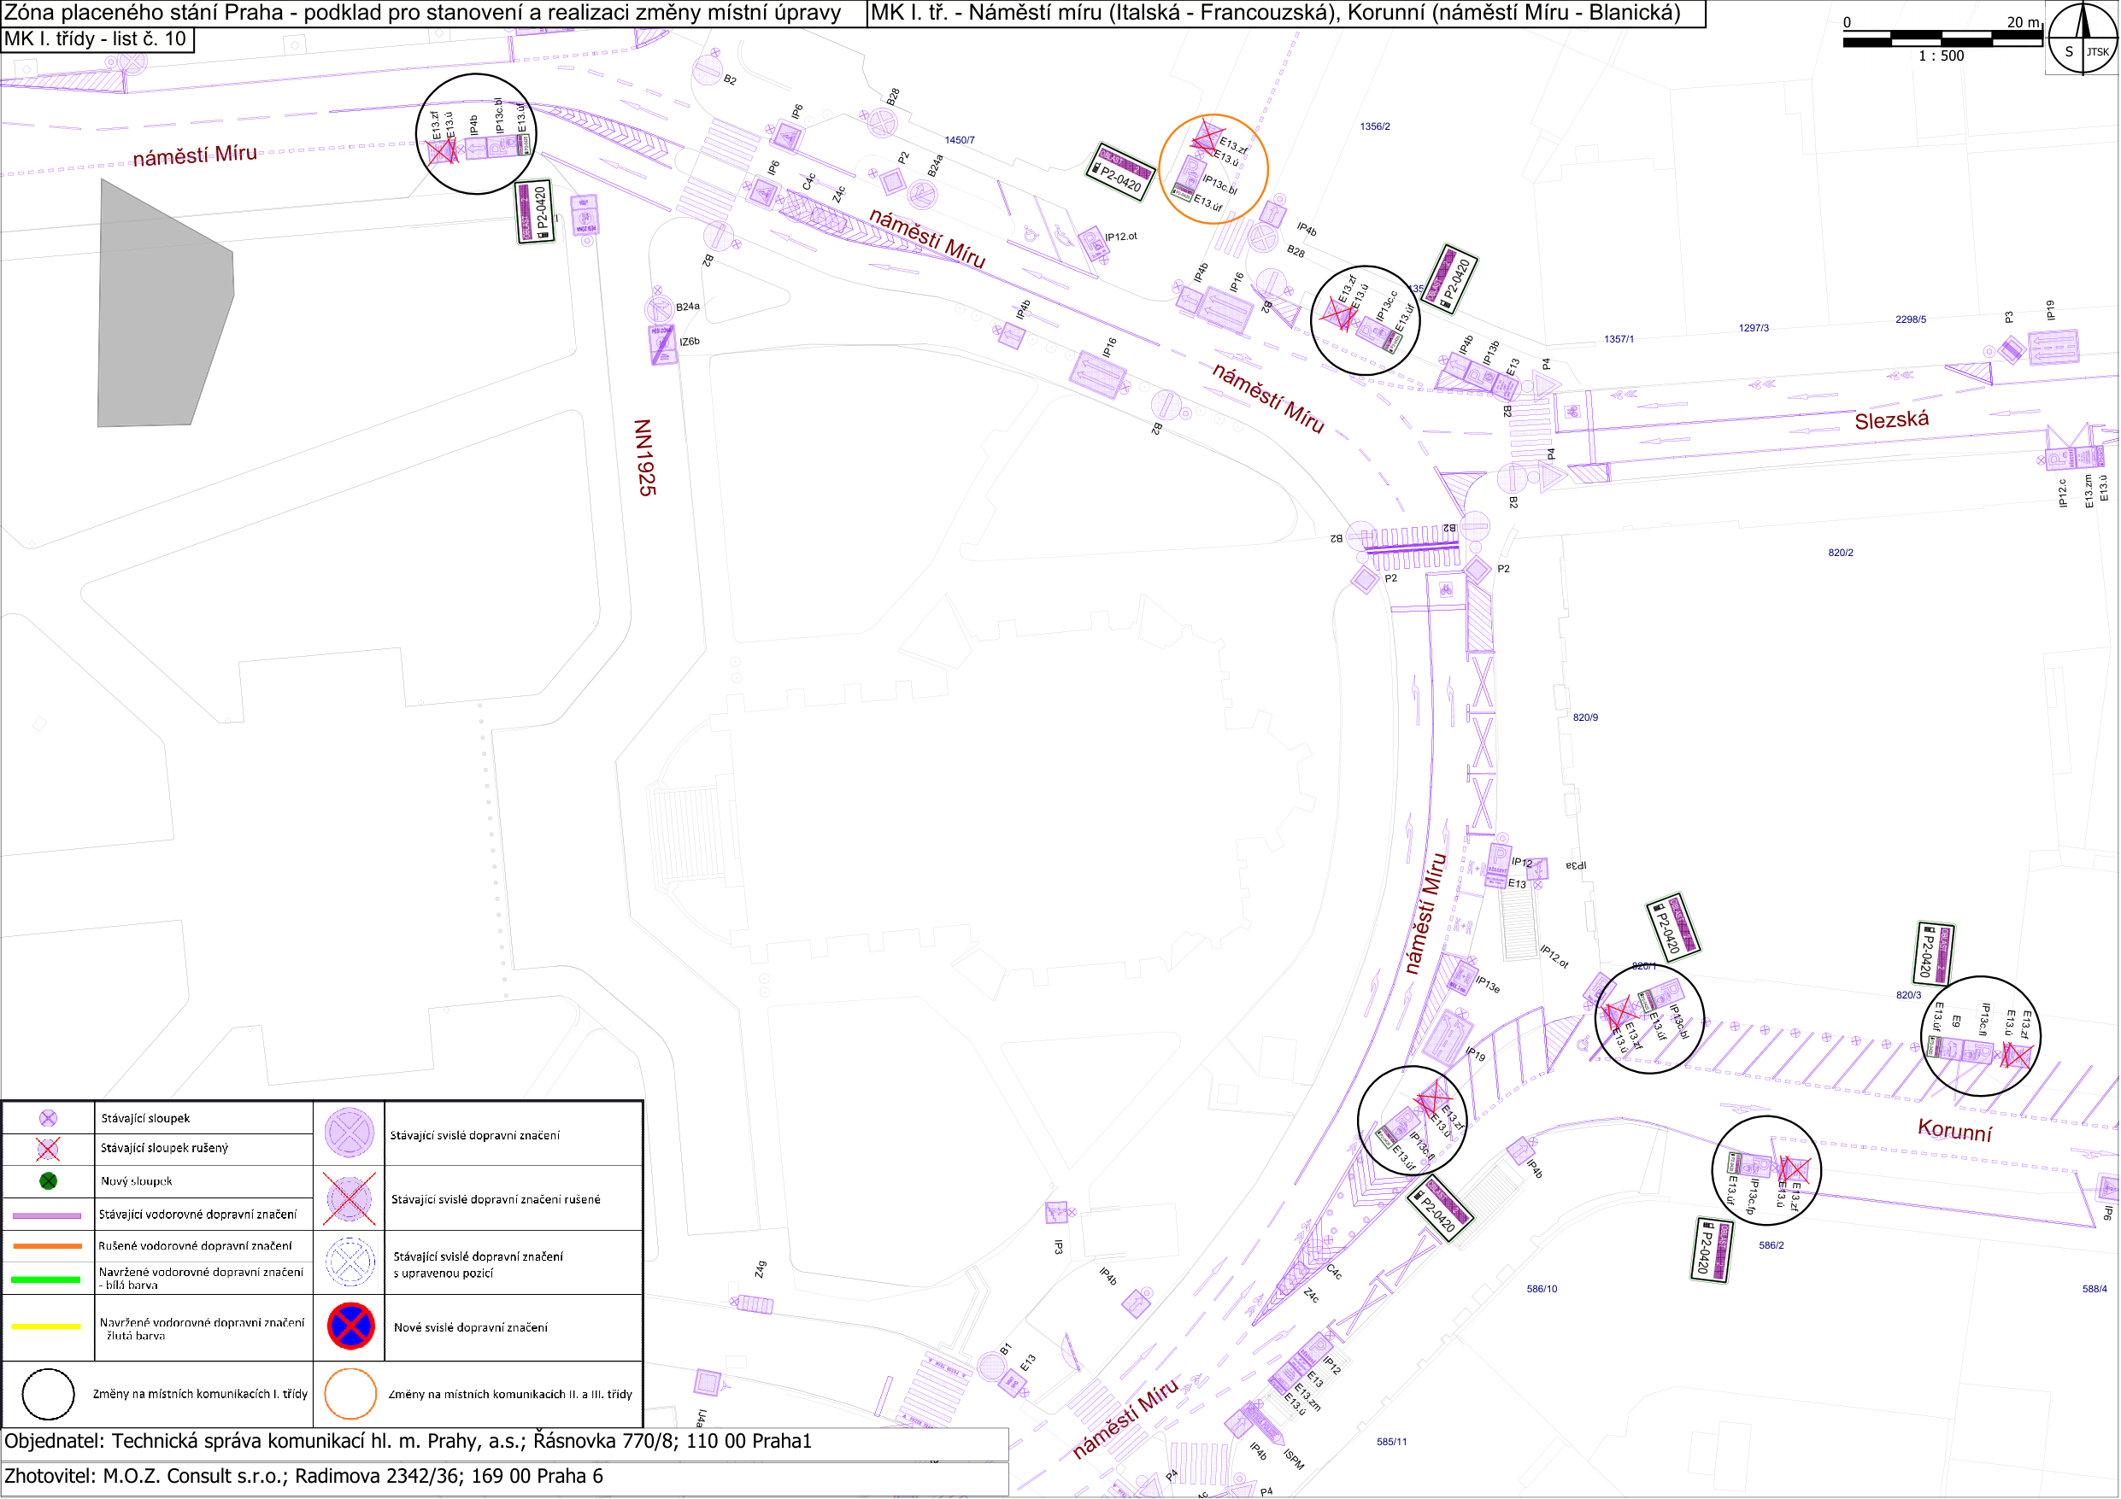2121x1499 pixels.
Task: Click the MK I. tř. Náměstí míru title box
Action: [1286, 13]
